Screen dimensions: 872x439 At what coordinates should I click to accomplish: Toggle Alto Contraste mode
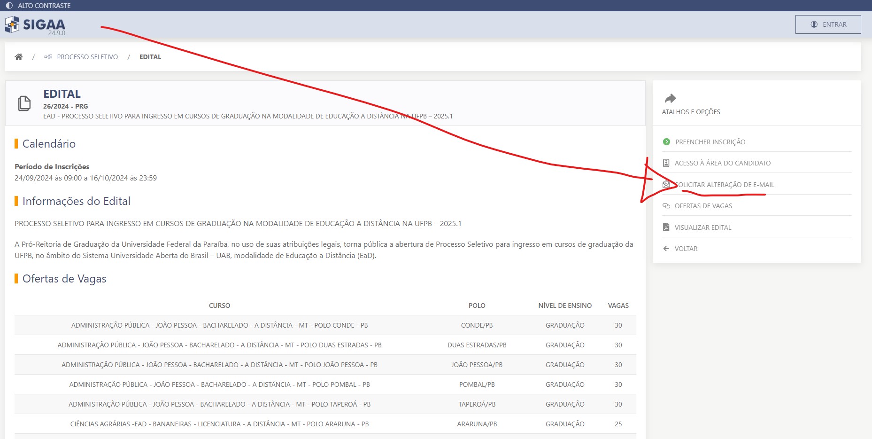(x=39, y=6)
